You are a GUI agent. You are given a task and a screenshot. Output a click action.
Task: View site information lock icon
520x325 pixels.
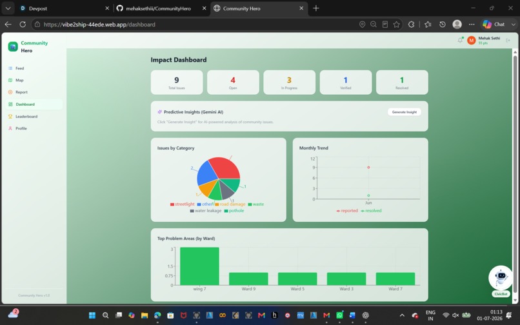pyautogui.click(x=37, y=25)
